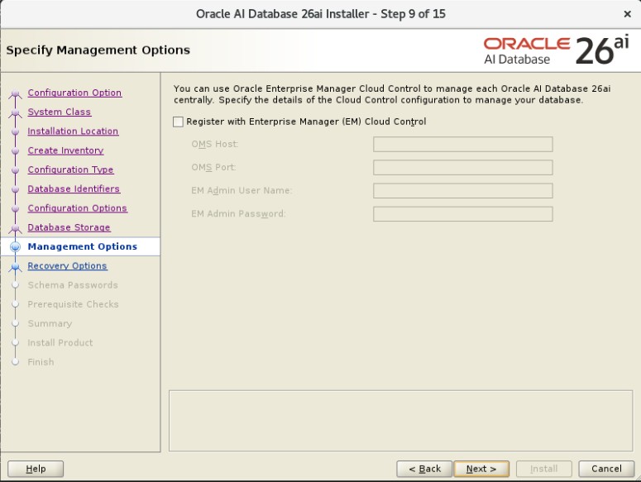Click the Specify Management Options heading
Screen dimensions: 641x482
[x=98, y=50]
